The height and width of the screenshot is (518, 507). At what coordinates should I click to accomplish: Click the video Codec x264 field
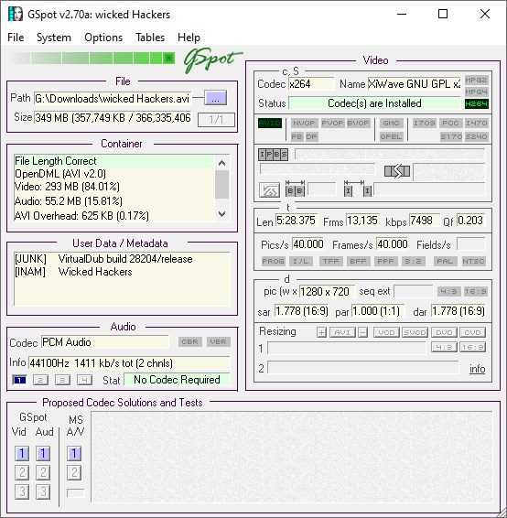311,84
